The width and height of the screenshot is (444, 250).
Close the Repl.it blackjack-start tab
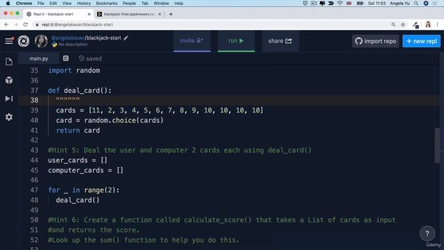click(x=89, y=14)
